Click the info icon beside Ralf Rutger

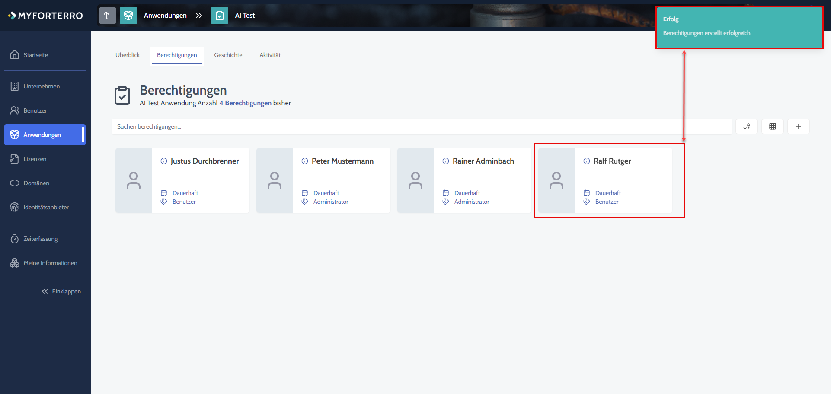pyautogui.click(x=587, y=161)
